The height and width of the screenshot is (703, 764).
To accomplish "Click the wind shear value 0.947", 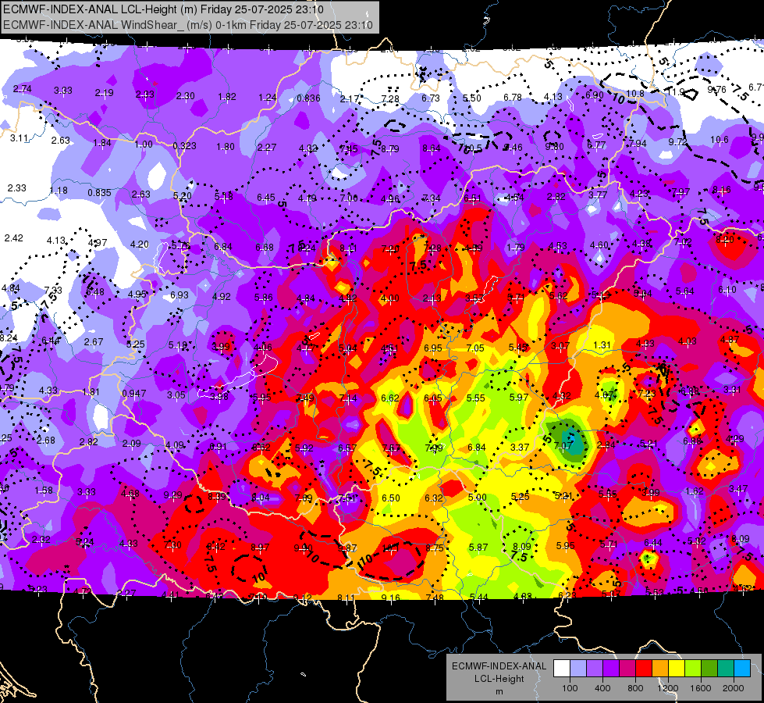I will point(134,394).
